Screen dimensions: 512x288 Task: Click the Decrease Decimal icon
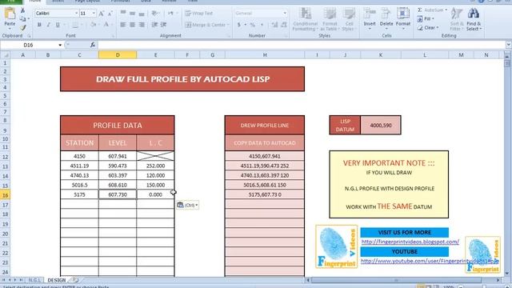[284, 25]
